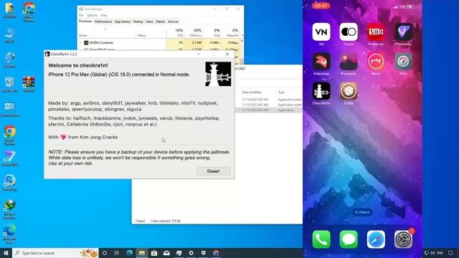The height and width of the screenshot is (258, 459).
Task: Click the Done! button in checkra1n
Action: click(x=214, y=171)
